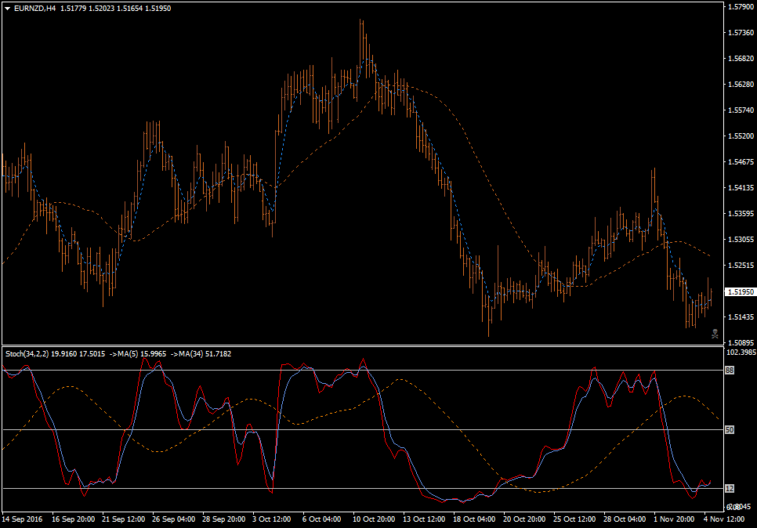Click the stochastic level 12 label
Image resolution: width=757 pixels, height=528 pixels.
coord(729,488)
